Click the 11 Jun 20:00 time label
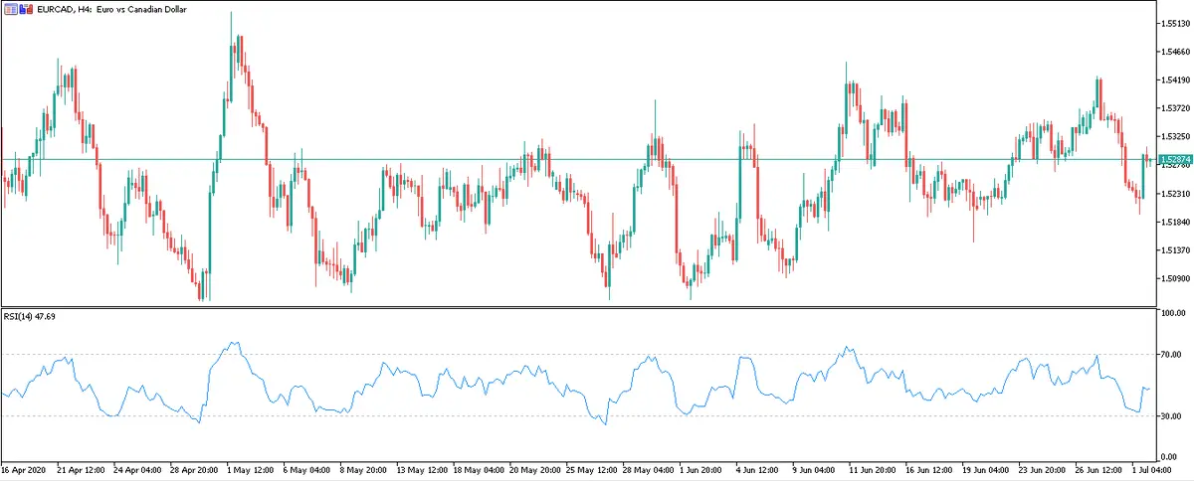 (x=875, y=468)
